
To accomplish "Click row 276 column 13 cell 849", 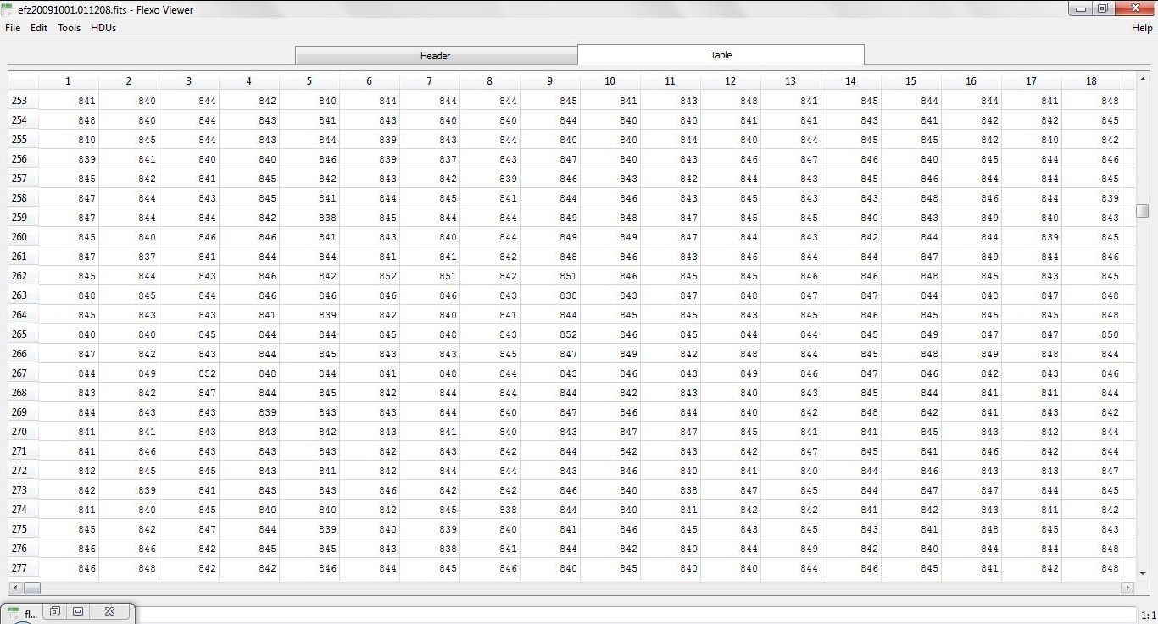I will coord(791,549).
